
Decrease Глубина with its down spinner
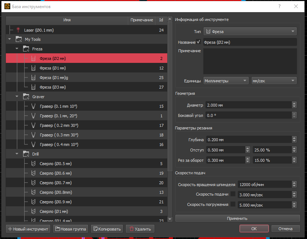click(x=294, y=141)
